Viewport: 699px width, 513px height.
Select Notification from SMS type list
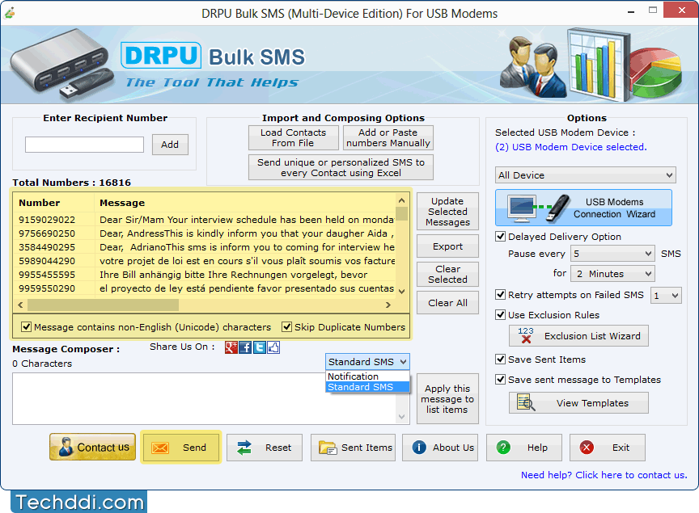367,376
